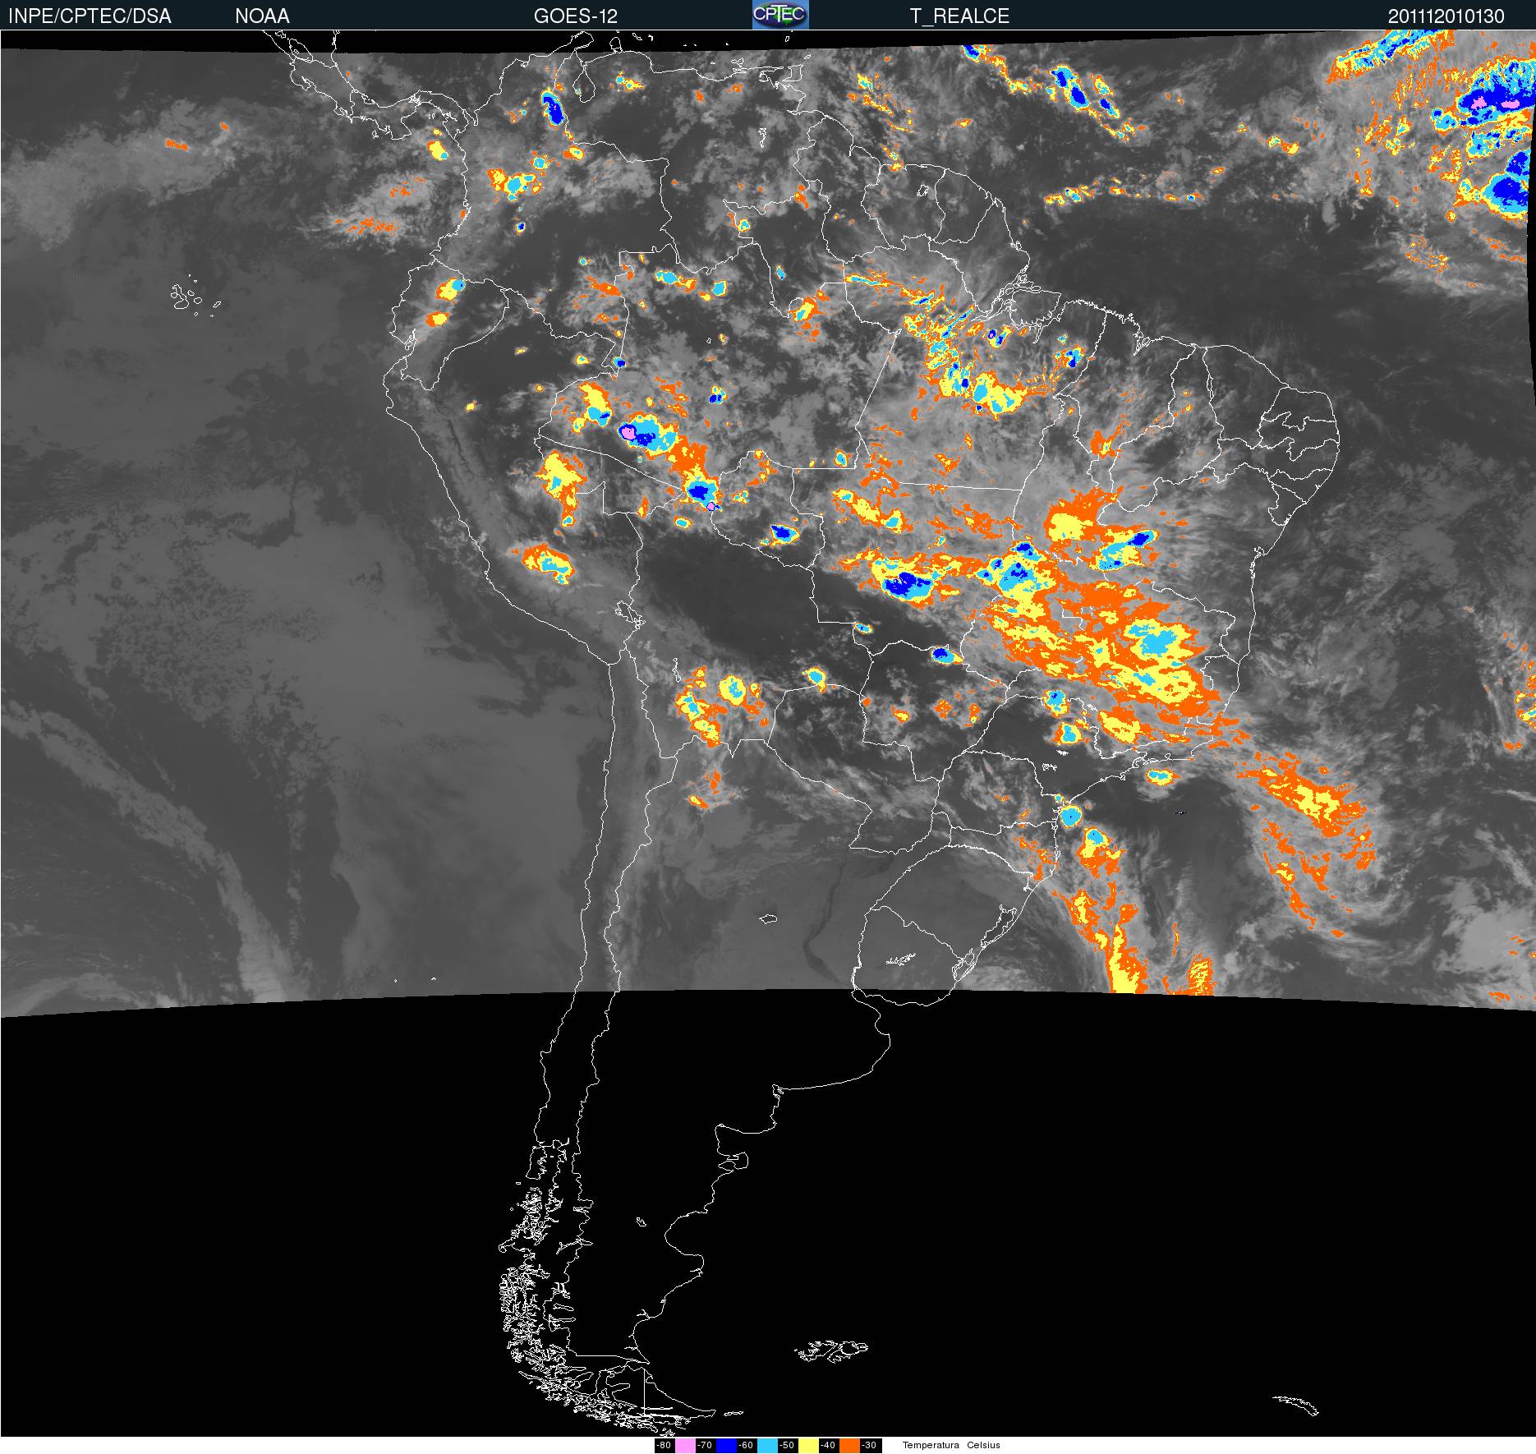
Task: Click the 201112010130 timestamp
Action: 1446,16
